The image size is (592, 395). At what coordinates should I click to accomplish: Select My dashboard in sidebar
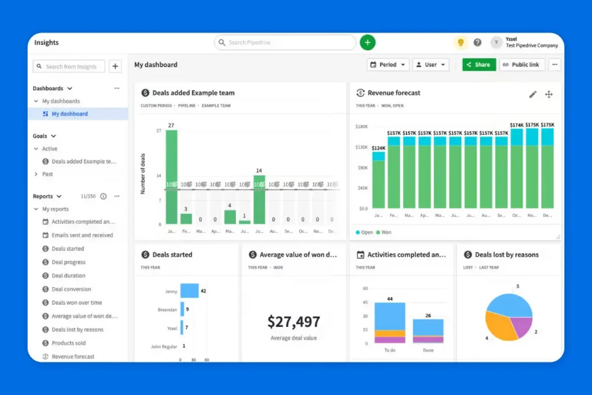coord(78,114)
